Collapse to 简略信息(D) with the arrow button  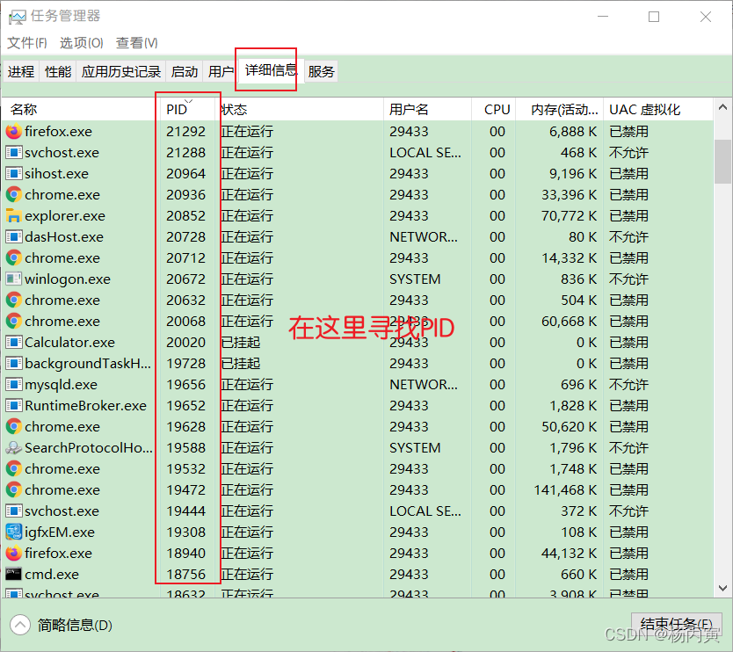(x=20, y=625)
